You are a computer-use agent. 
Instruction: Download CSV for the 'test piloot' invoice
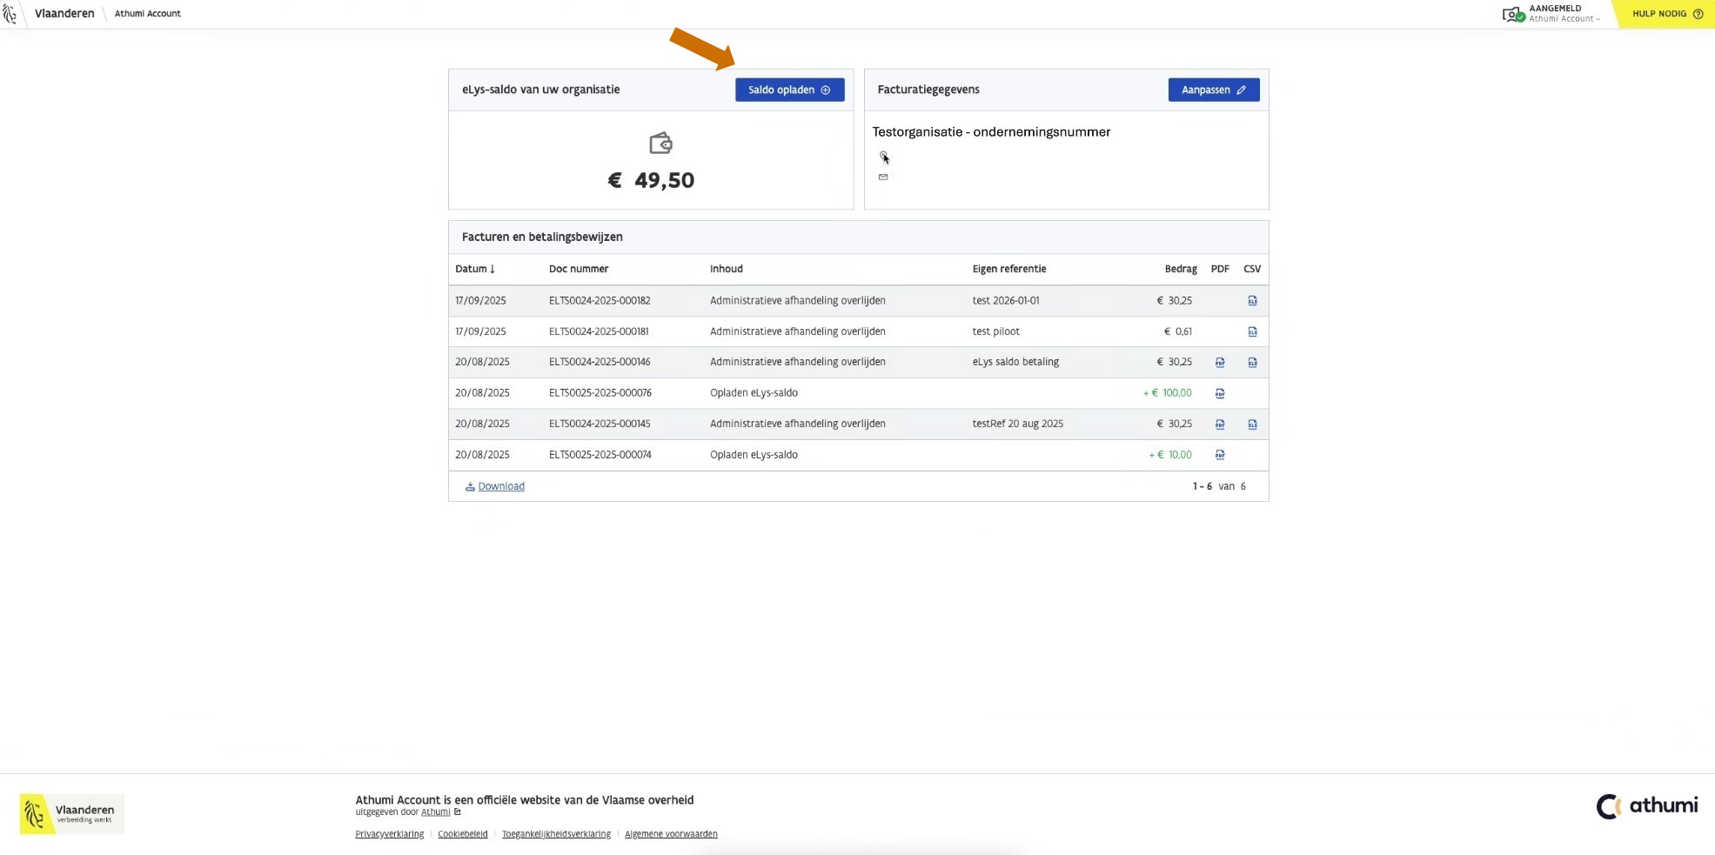point(1252,331)
